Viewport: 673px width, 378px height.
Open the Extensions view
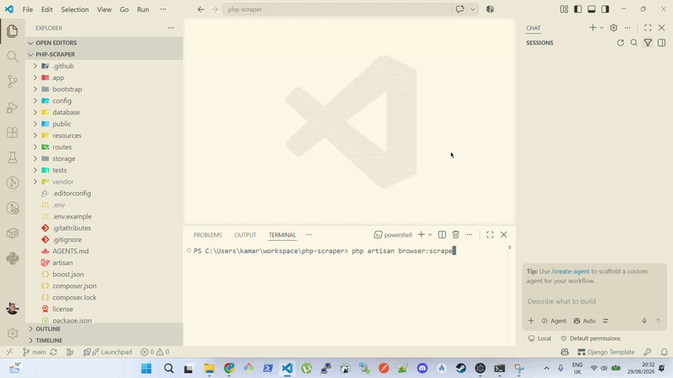coord(13,132)
